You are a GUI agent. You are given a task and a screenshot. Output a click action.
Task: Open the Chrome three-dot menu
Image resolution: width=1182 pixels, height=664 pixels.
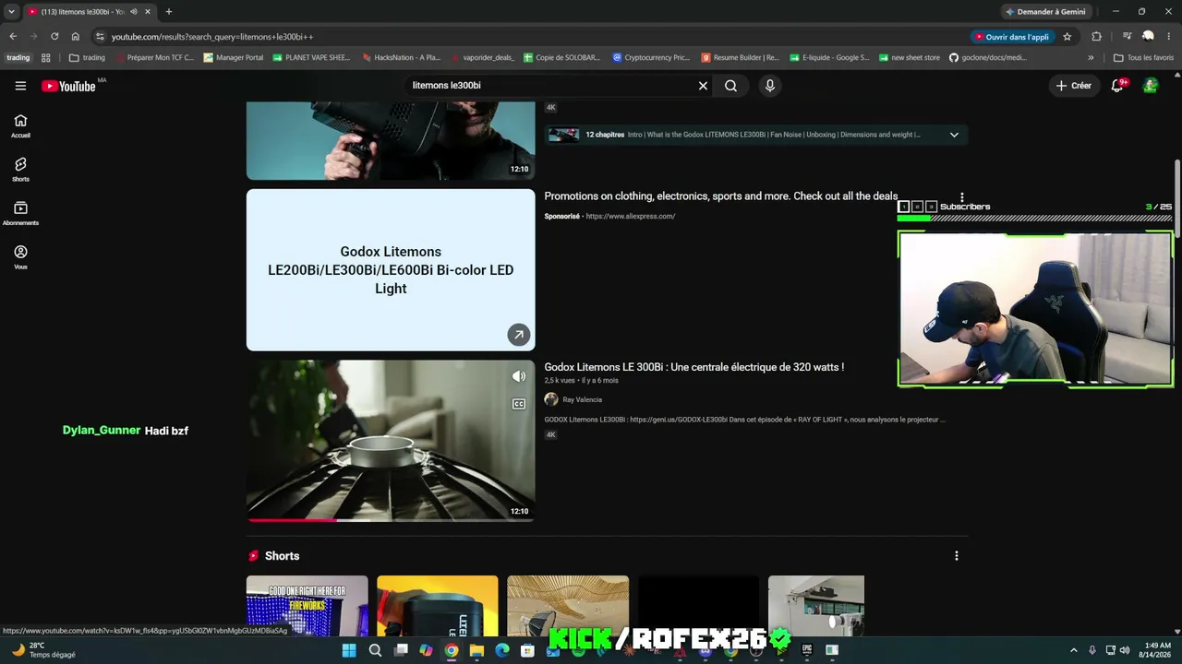click(1169, 37)
